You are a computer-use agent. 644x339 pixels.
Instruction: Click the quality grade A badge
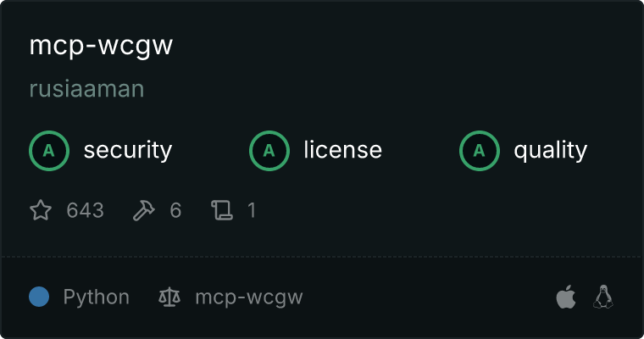pos(480,151)
